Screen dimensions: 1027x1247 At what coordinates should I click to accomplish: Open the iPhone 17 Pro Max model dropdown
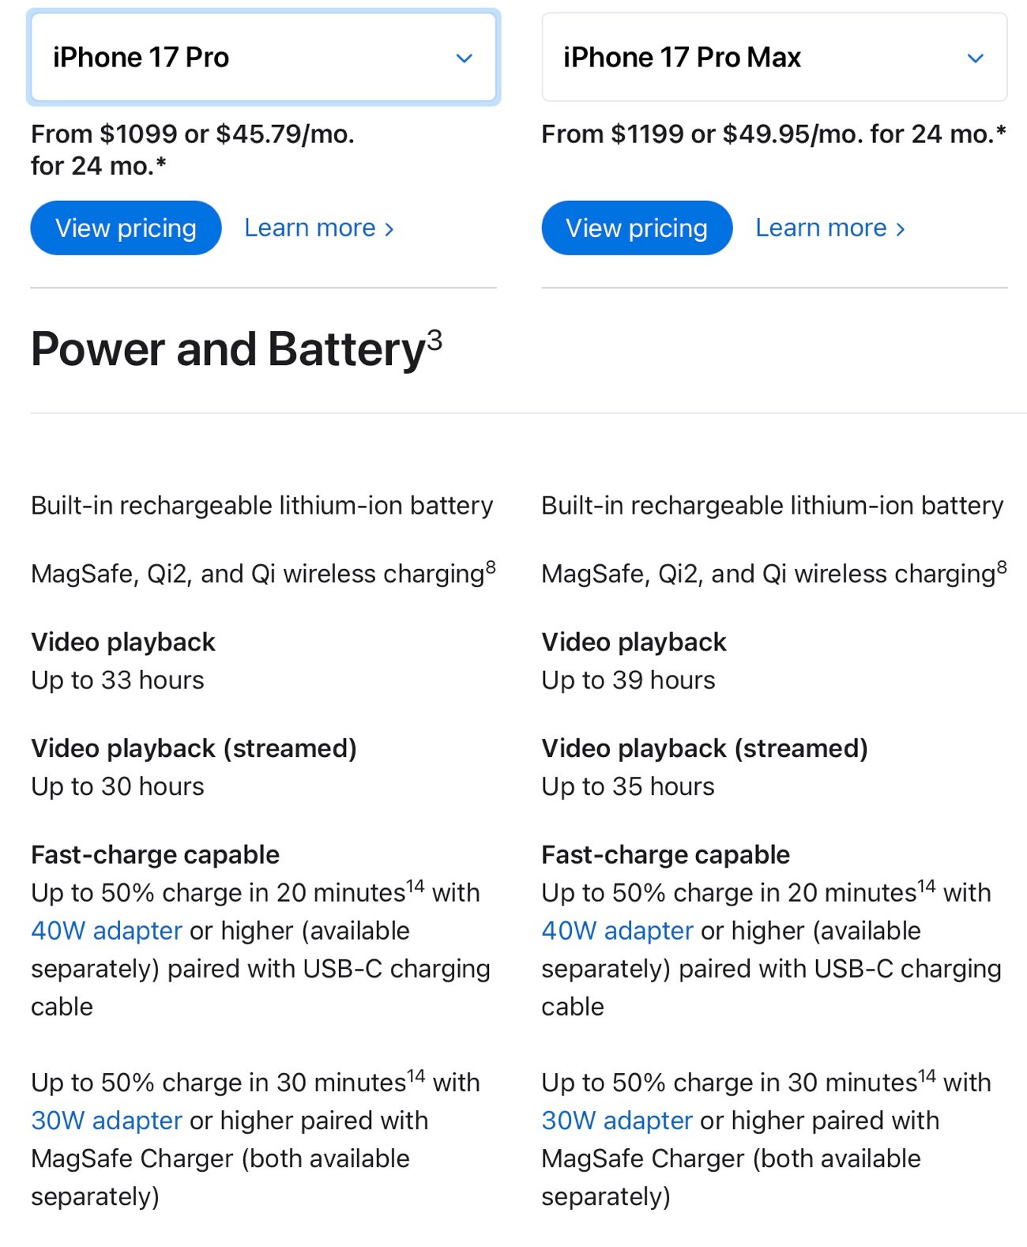[x=774, y=57]
